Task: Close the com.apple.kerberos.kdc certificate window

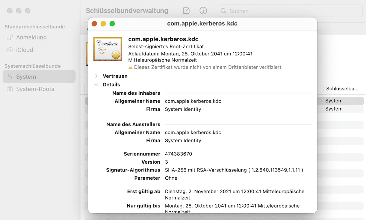Action: [x=94, y=24]
